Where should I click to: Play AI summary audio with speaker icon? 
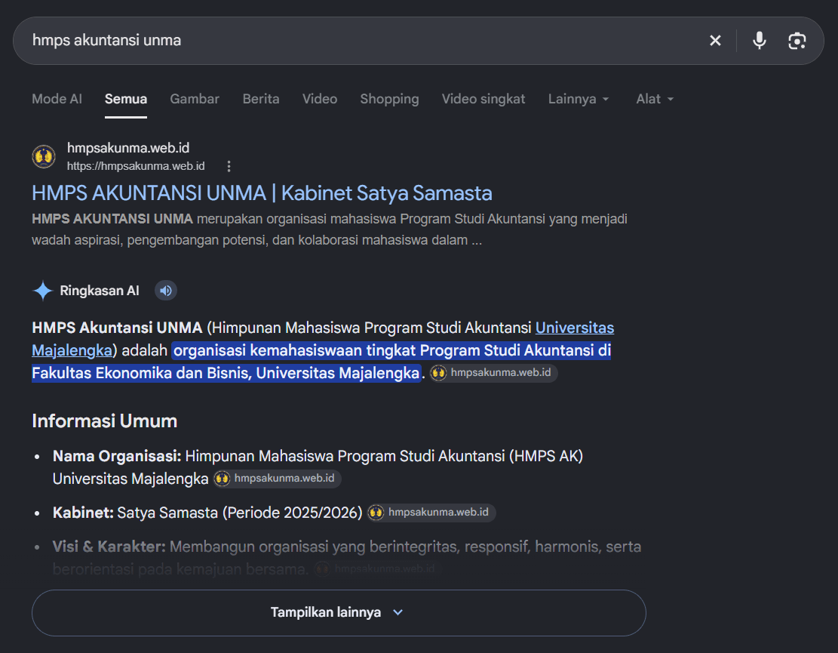tap(166, 291)
